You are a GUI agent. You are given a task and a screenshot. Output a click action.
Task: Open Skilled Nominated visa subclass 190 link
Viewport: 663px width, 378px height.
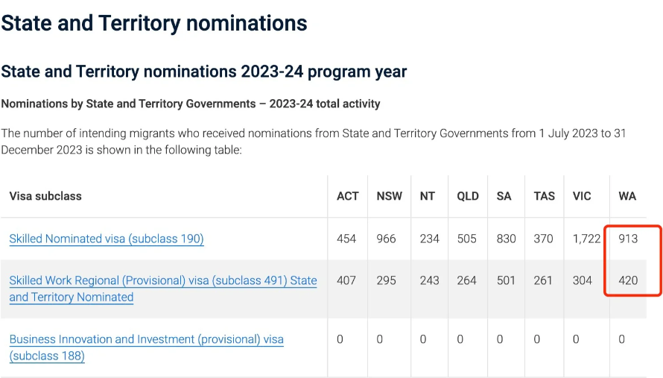107,239
